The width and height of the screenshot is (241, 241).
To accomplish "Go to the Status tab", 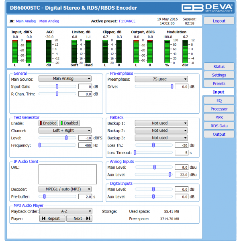I will (219, 67).
